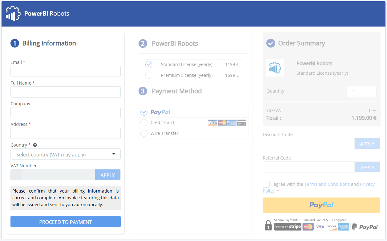Screen dimensions: 387x241
Task: Click the footer MasterCard badge
Action: coord(308,227)
